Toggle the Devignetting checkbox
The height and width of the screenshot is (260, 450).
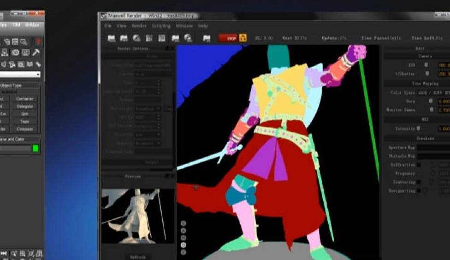tap(419, 190)
